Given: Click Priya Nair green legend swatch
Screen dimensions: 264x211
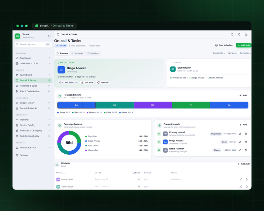Looking at the screenshot, I should (86, 136).
